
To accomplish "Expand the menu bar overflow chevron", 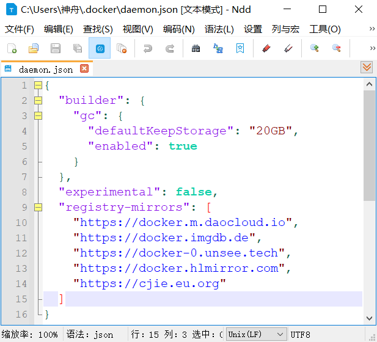I will [x=372, y=29].
